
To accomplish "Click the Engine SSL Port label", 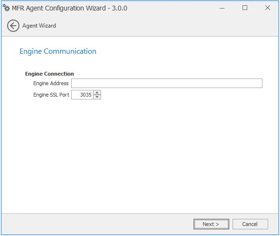I will click(x=51, y=95).
